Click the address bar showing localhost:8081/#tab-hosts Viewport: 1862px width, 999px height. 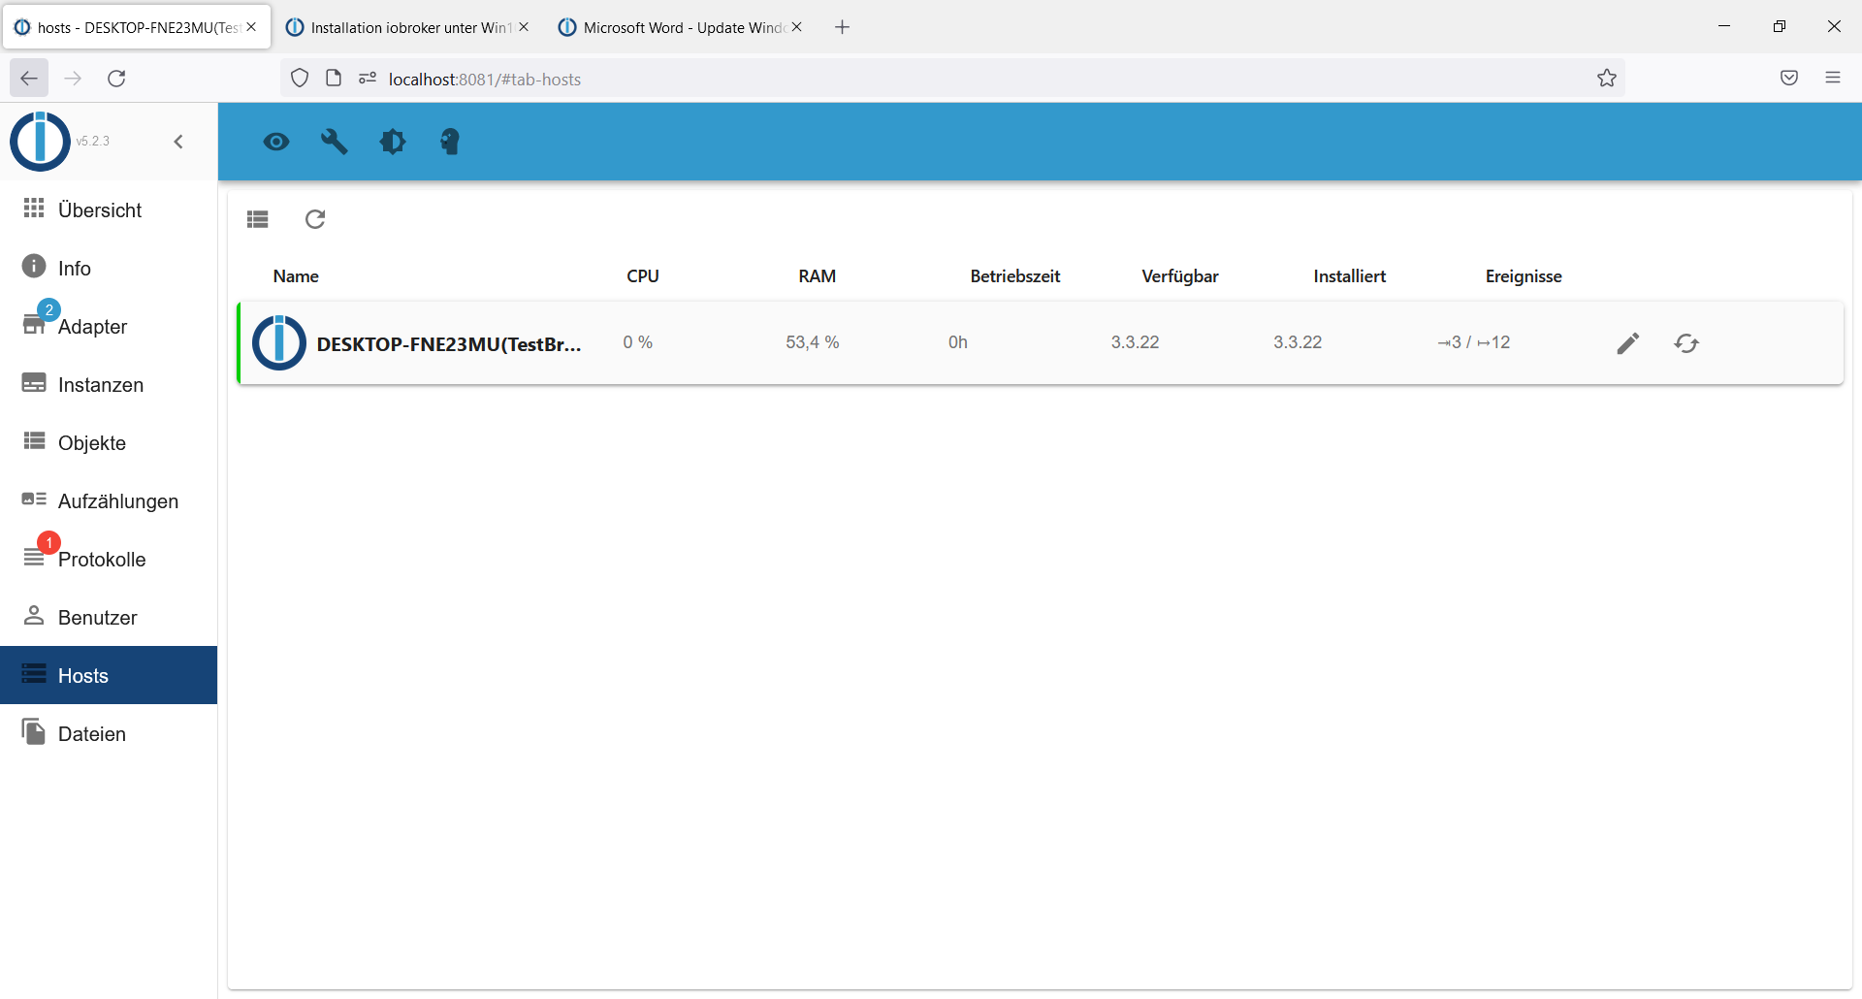pyautogui.click(x=952, y=79)
